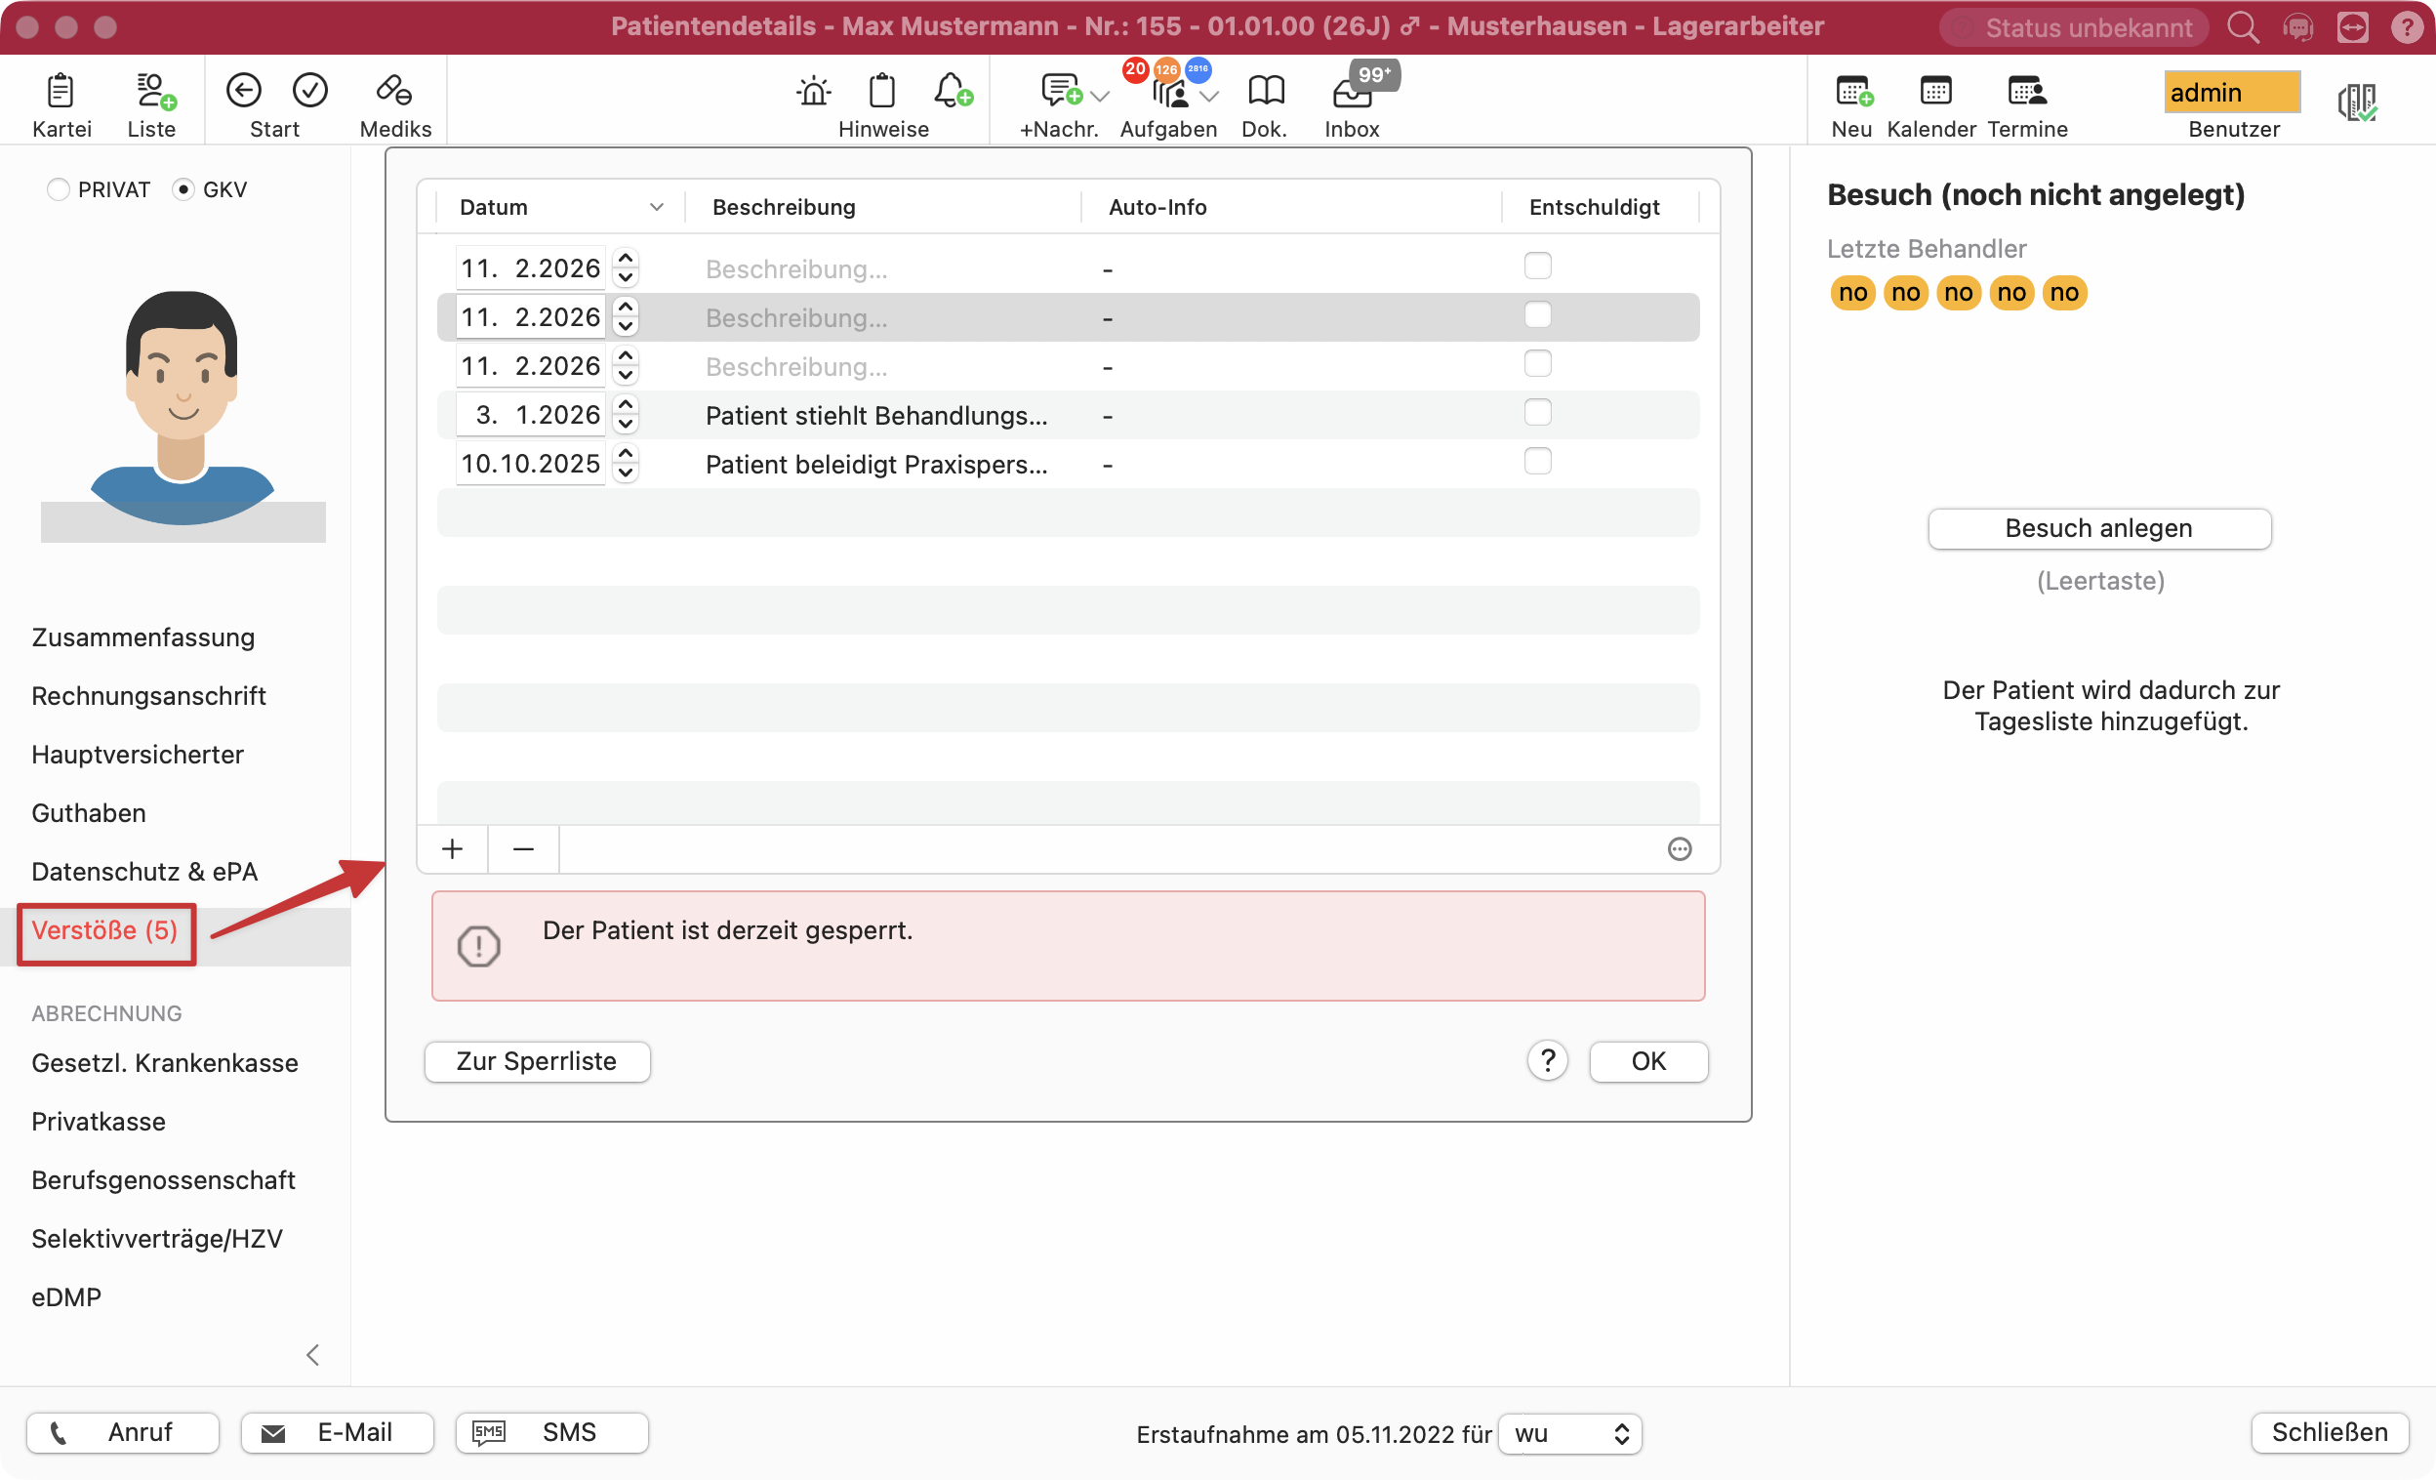Screen dimensions: 2436x1480
Task: Click the Zur Sperrliste button
Action: click(537, 1062)
